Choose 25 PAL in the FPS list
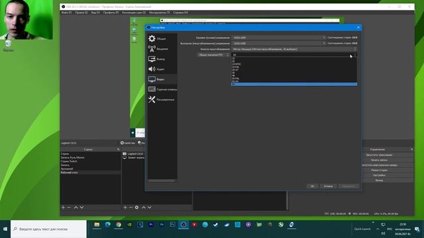This screenshot has height=238, width=424. [294, 67]
